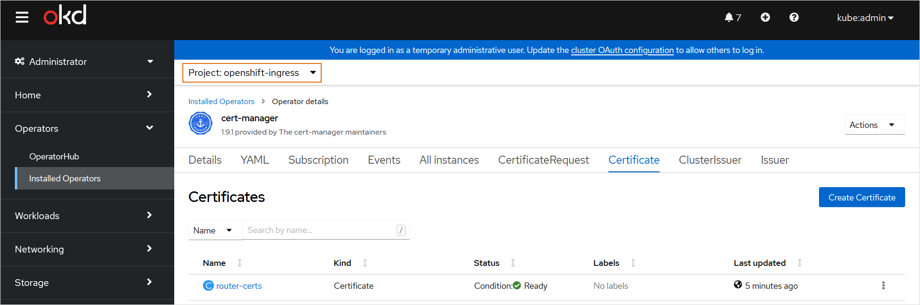Expand the Networking navigation section
The width and height of the screenshot is (920, 305).
click(87, 249)
